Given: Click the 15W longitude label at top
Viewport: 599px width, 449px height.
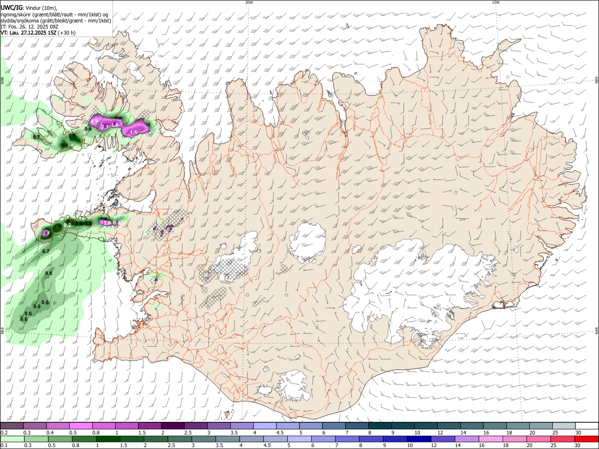Looking at the screenshot, I should pos(496,2).
